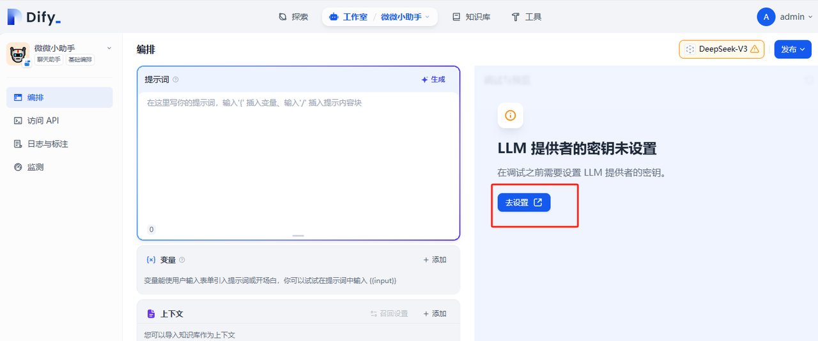Click the 基础编排 tag
This screenshot has width=818, height=341.
[x=80, y=60]
